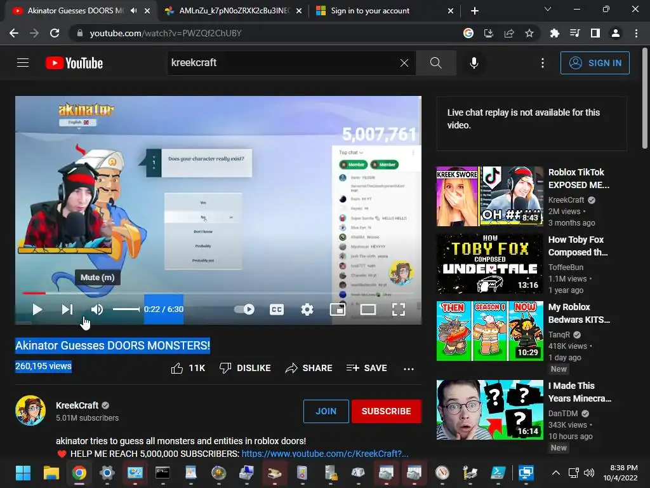
Task: Toggle Chrome side panel
Action: click(x=595, y=33)
